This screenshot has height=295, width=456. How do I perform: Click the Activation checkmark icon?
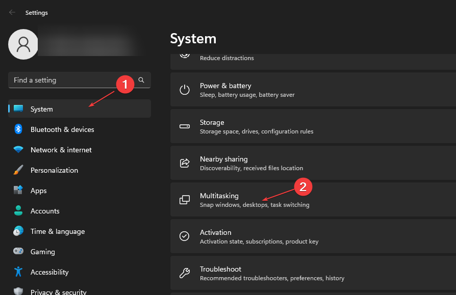184,236
